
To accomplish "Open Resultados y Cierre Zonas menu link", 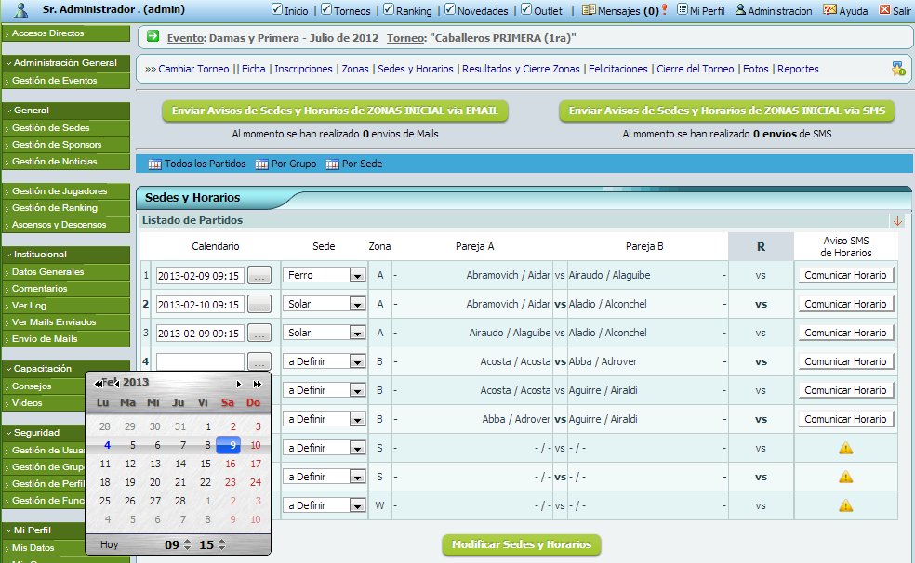I will pyautogui.click(x=521, y=69).
